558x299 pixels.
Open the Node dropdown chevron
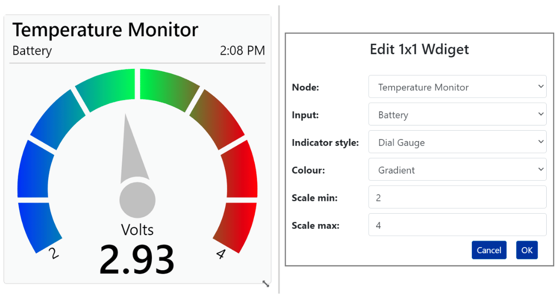(541, 86)
